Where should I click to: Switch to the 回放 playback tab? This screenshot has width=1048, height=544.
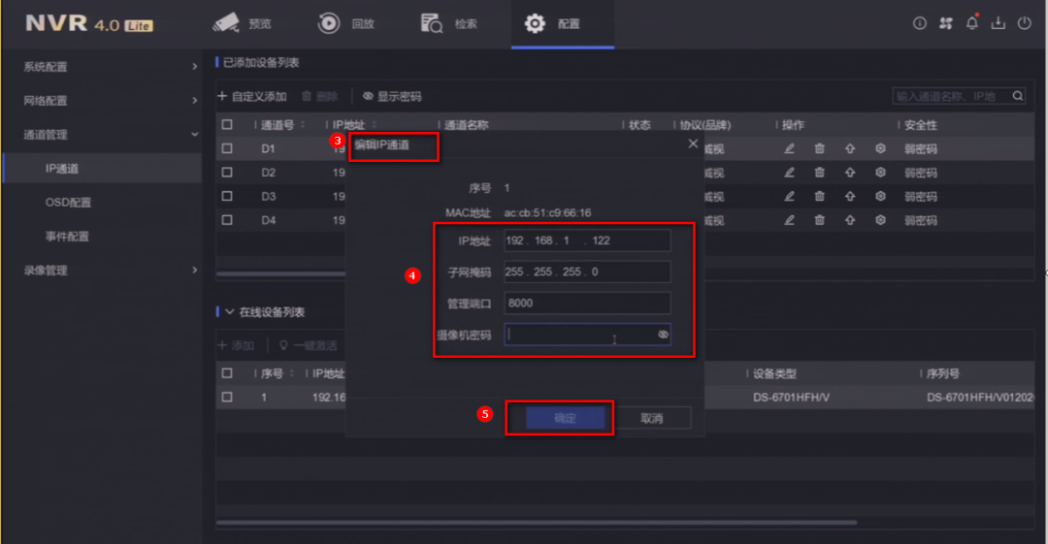tap(345, 24)
